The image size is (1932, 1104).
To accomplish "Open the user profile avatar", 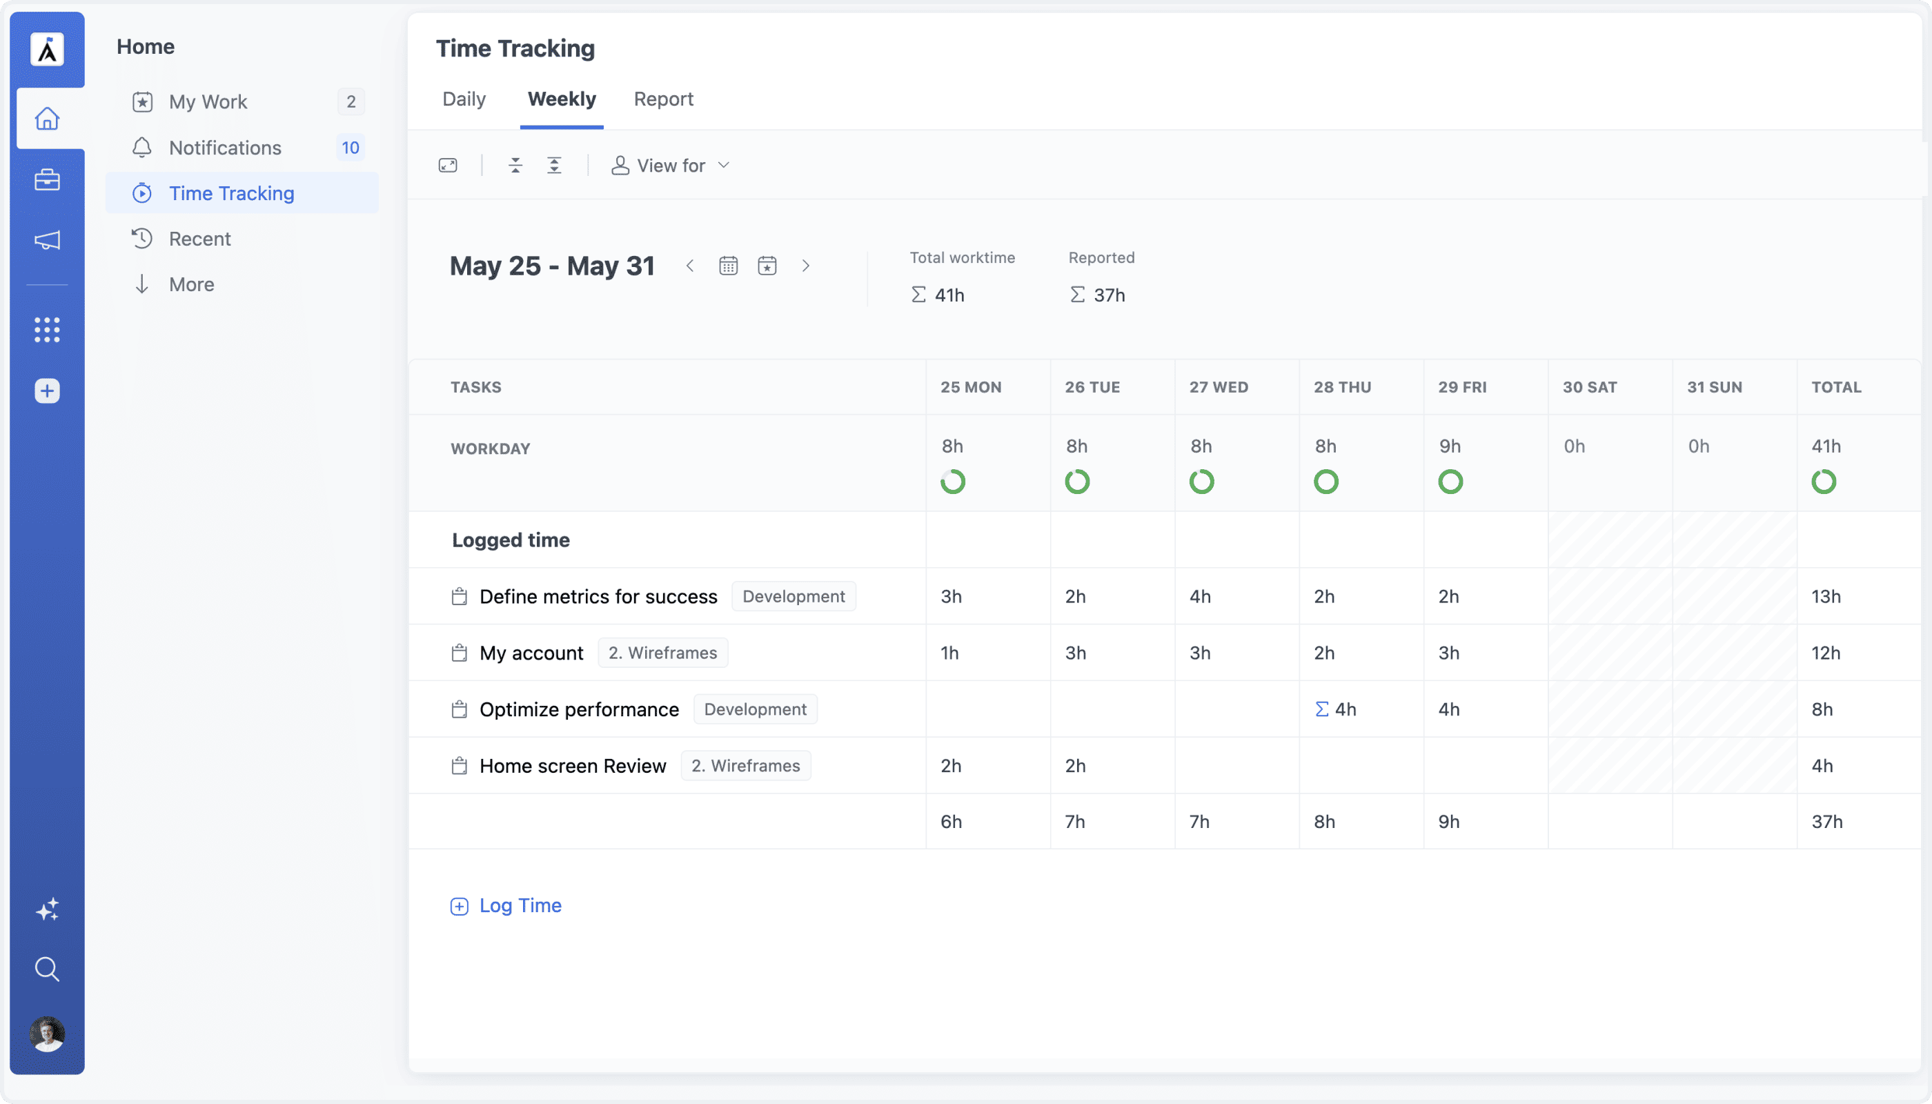I will click(x=47, y=1034).
